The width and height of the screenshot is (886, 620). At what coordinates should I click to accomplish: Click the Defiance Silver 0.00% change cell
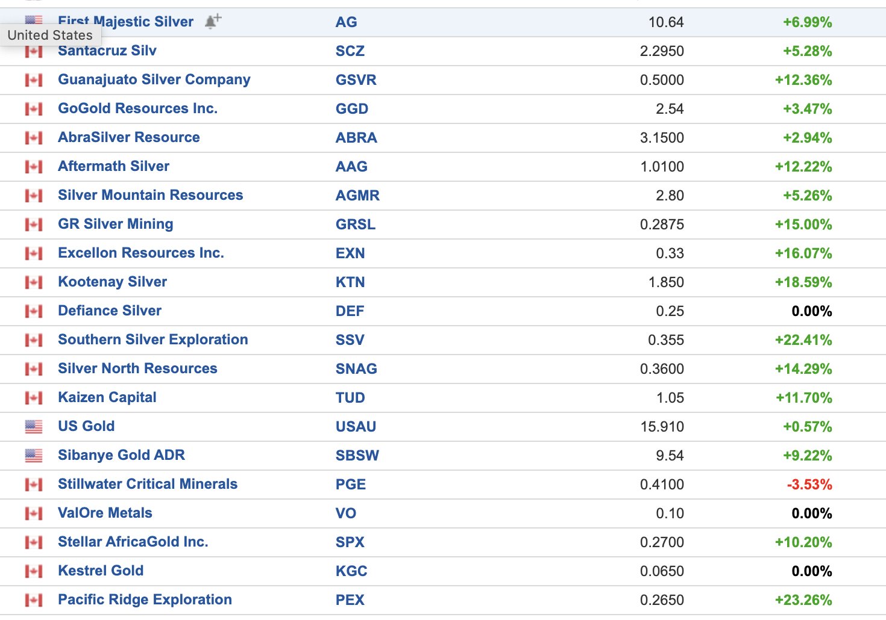[x=811, y=311]
